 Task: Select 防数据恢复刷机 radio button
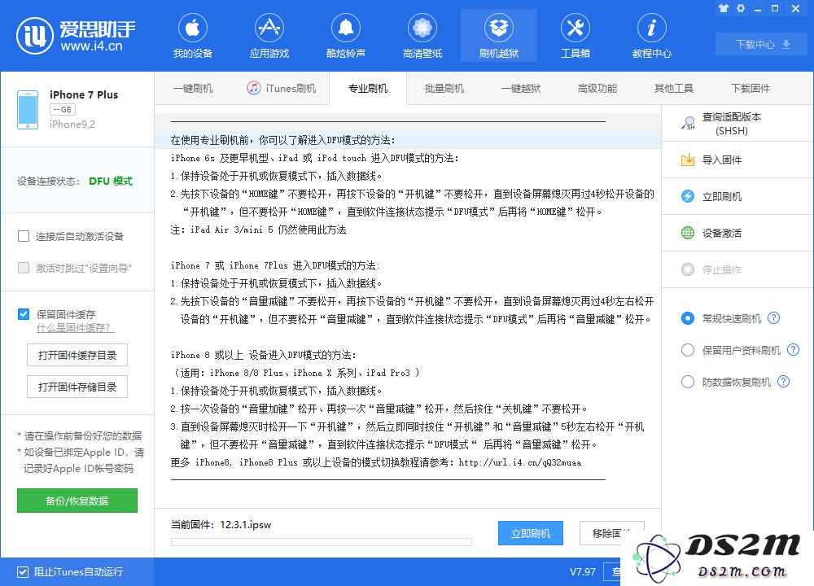click(x=687, y=382)
